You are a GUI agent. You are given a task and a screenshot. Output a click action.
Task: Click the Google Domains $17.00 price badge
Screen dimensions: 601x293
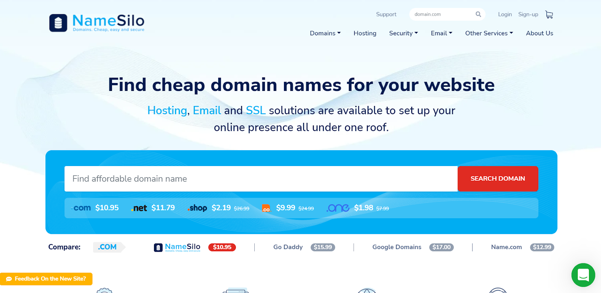point(441,247)
